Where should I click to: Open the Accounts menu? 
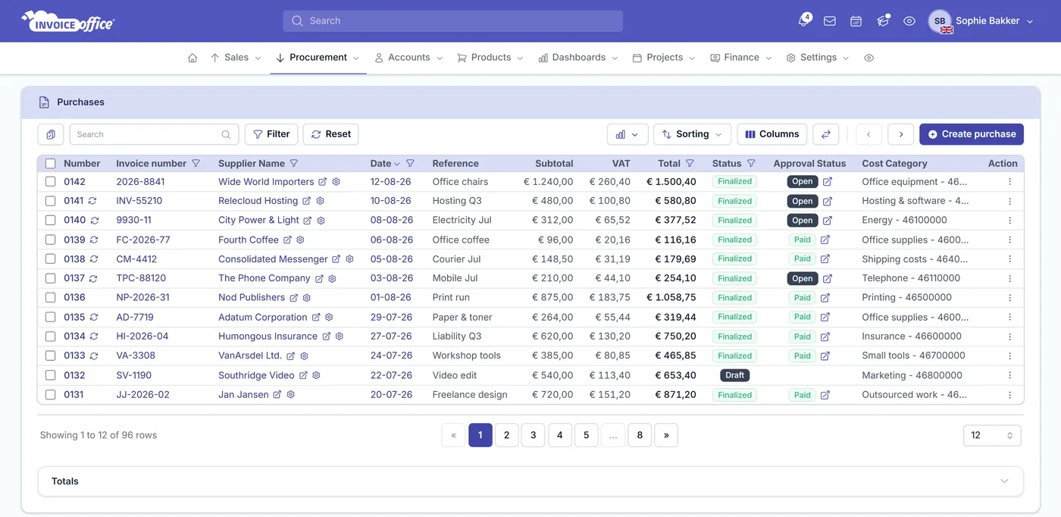[408, 58]
